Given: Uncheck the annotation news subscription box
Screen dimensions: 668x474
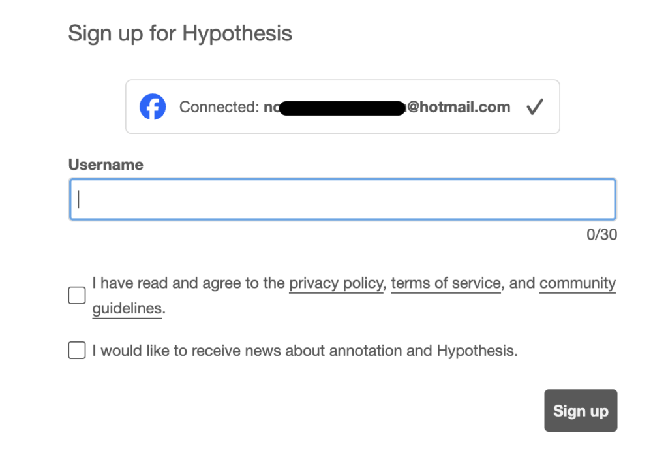Looking at the screenshot, I should pos(76,350).
